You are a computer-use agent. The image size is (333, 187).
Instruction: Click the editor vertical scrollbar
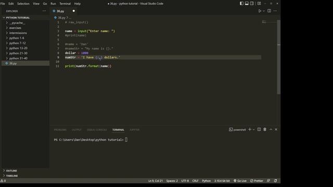[x=279, y=57]
